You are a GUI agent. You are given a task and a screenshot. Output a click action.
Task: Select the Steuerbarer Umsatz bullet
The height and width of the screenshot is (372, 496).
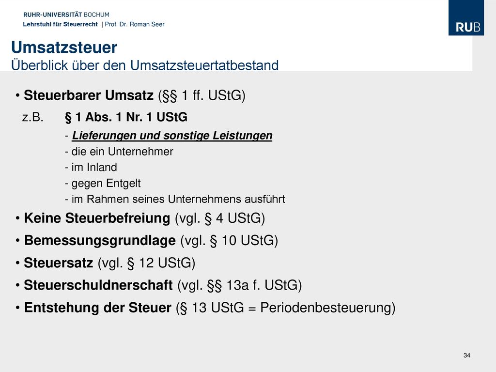(130, 95)
